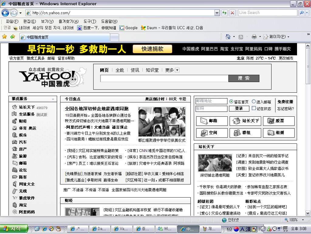This screenshot has width=311, height=234.
Task: Click the 搜索 search button
Action: 244,78
